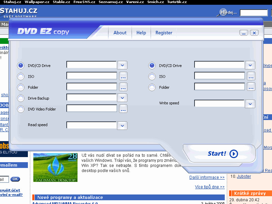272x204 pixels.
Task: Click source Folder path field
Action: [x=92, y=87]
